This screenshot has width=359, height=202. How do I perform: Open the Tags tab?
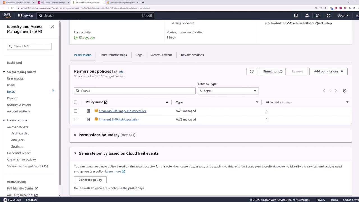pos(139,55)
